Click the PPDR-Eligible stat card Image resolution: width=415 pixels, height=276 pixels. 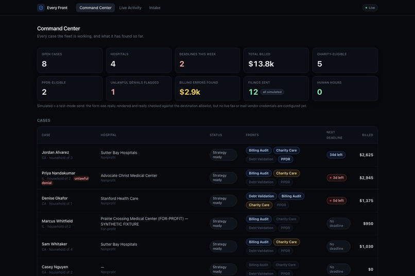point(70,88)
